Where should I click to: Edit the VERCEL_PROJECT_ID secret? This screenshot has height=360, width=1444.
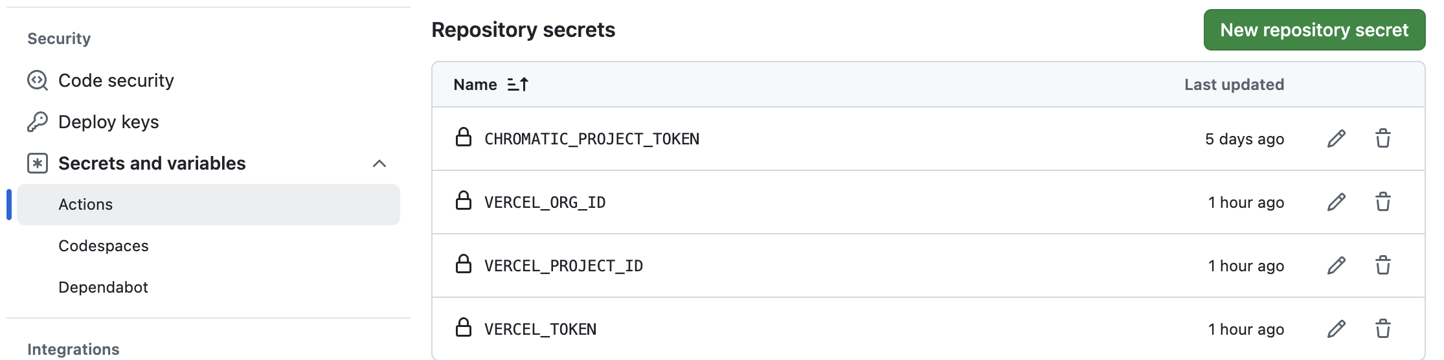pos(1337,265)
